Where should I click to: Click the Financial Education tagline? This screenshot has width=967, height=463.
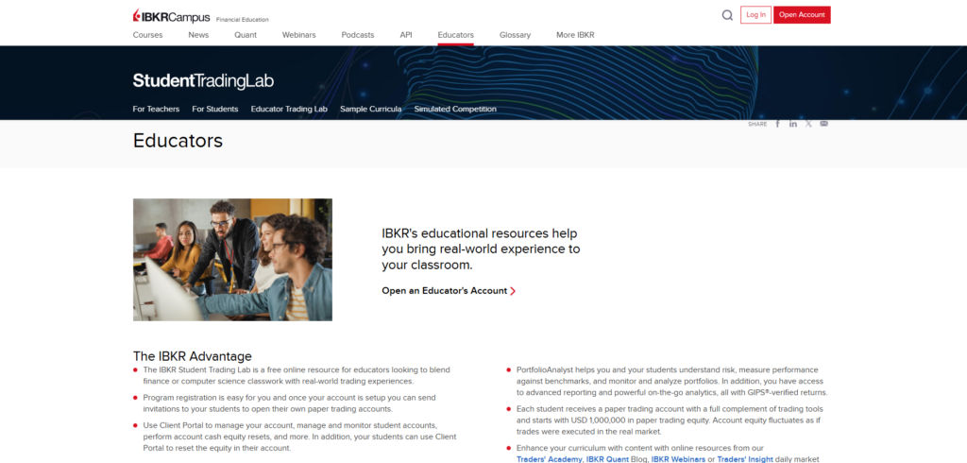pos(243,20)
